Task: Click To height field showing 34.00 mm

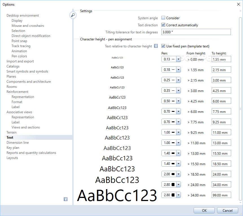Action: pos(221,185)
